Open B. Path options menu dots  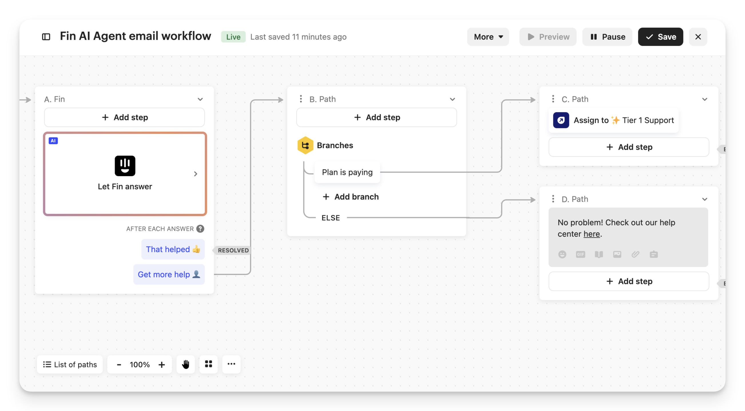coord(301,99)
